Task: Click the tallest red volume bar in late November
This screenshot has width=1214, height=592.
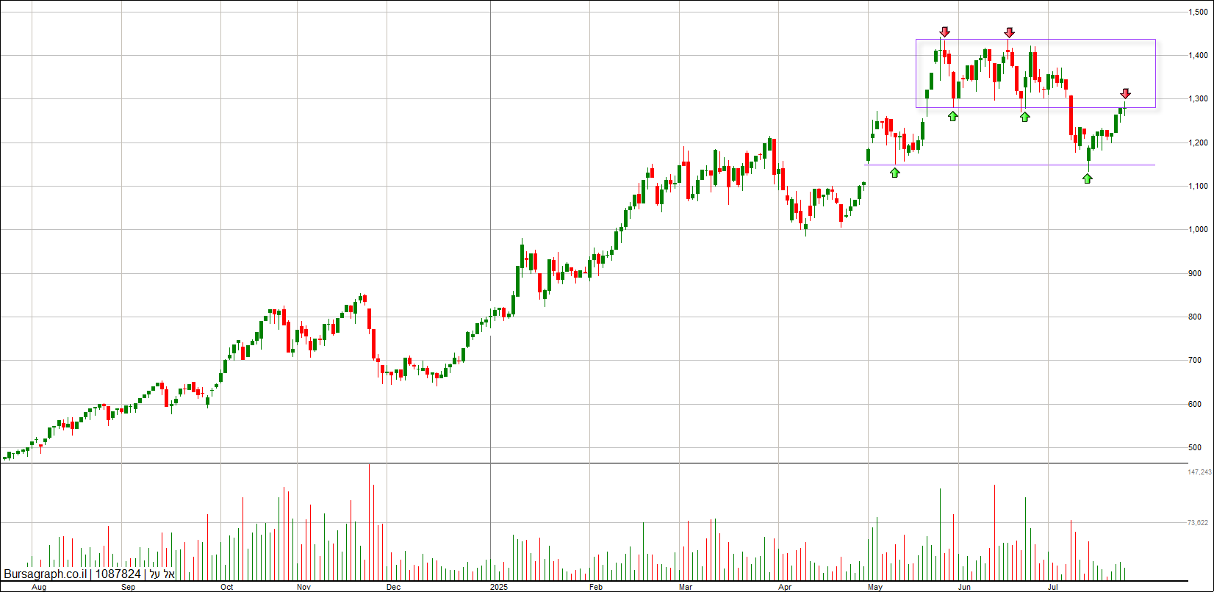Action: coord(369,521)
